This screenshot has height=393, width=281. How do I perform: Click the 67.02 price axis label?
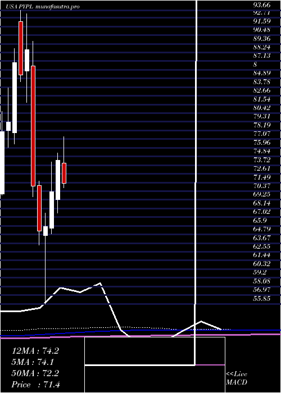pyautogui.click(x=262, y=212)
